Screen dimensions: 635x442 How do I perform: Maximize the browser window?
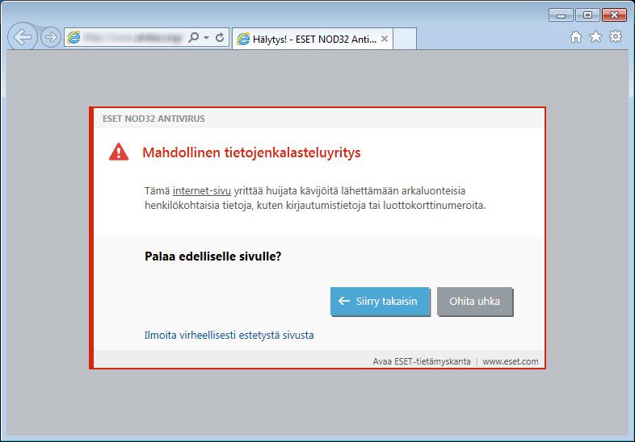[x=587, y=15]
